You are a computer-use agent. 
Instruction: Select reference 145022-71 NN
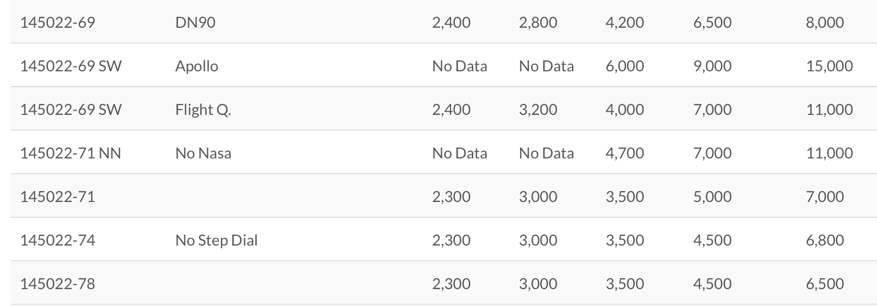pos(70,153)
